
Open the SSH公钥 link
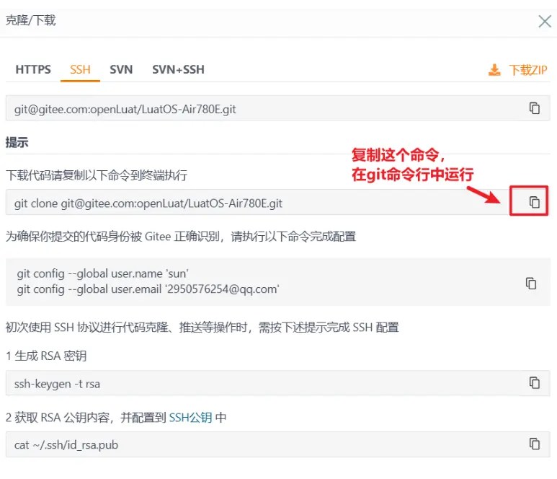click(x=190, y=417)
